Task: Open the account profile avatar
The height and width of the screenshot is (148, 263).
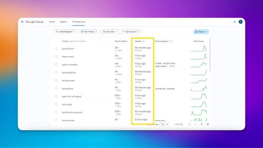Action: [240, 22]
